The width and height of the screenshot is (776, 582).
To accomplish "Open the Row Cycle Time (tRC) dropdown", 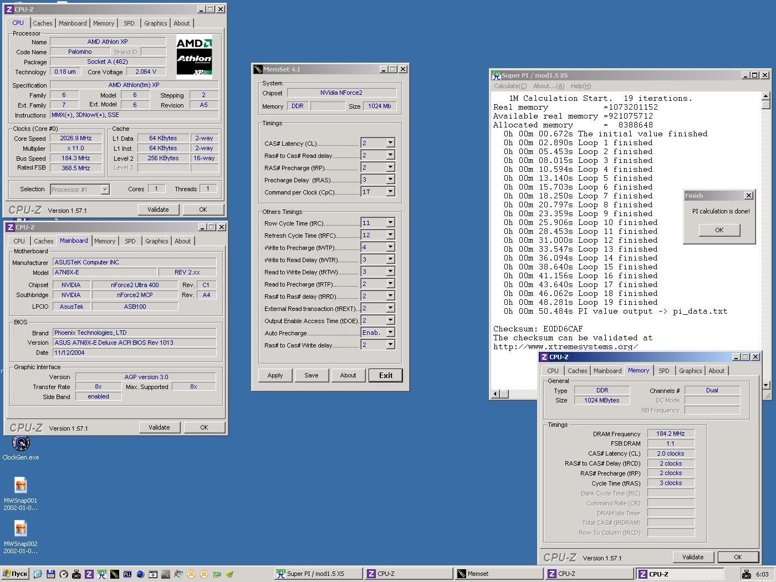I will 390,223.
